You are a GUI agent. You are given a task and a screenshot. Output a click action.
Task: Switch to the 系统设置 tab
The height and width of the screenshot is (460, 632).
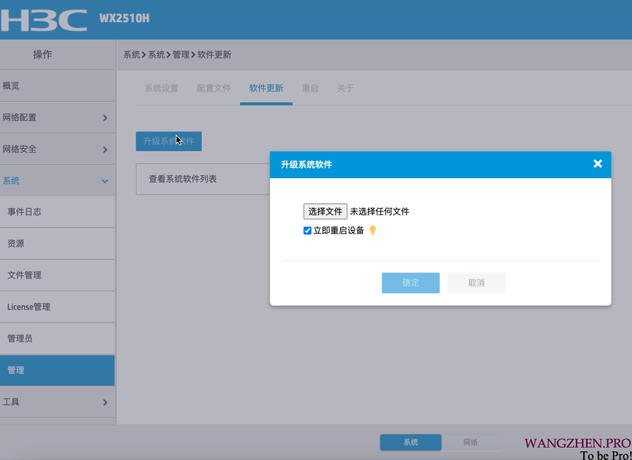(161, 88)
